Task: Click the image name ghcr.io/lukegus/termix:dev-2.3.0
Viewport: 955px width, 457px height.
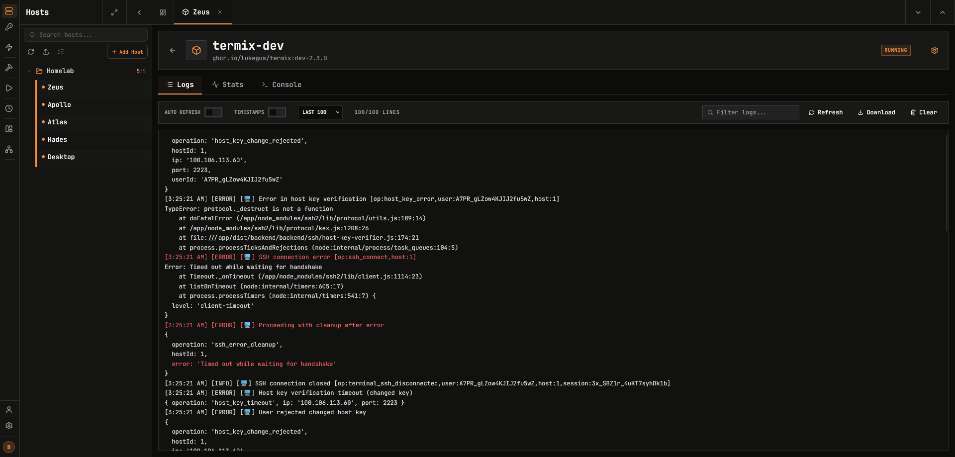Action: tap(270, 58)
